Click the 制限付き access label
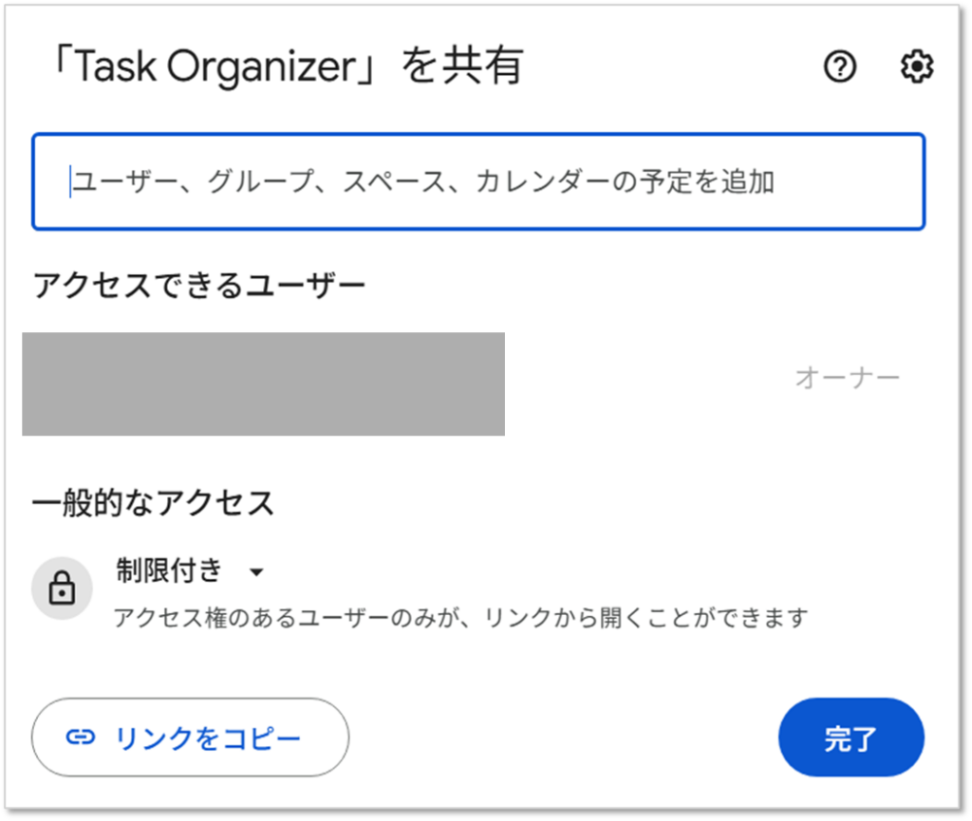 (x=170, y=570)
